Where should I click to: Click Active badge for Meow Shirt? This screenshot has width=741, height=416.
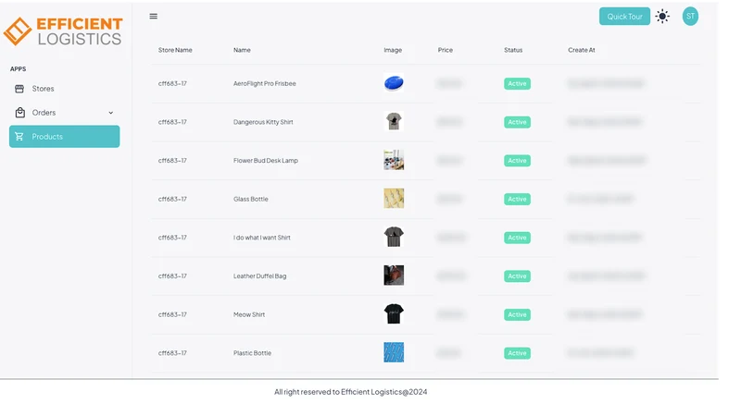(517, 314)
